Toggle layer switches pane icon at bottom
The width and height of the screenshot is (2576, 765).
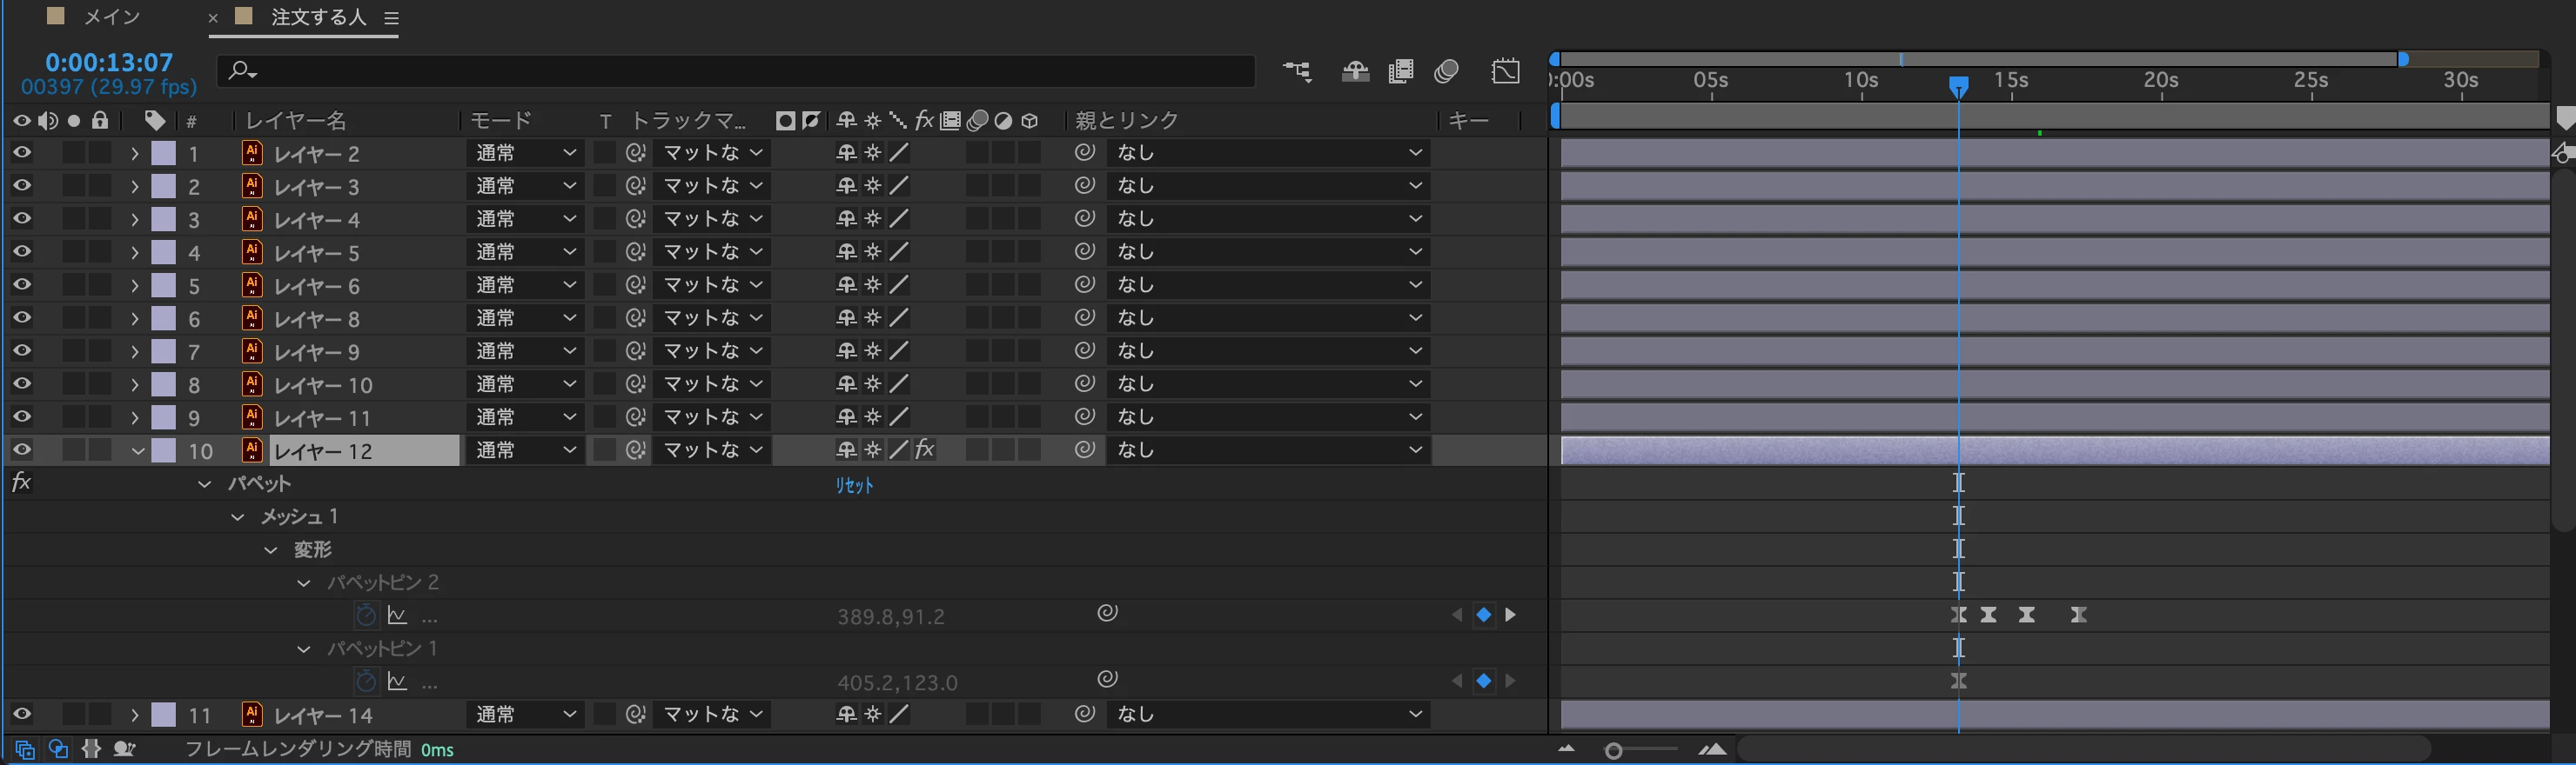tap(25, 749)
